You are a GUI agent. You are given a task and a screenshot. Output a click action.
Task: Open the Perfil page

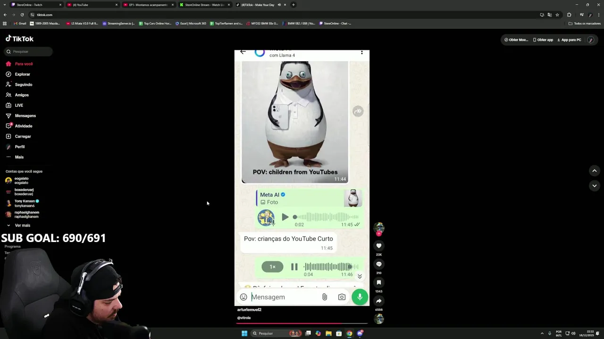15,146
